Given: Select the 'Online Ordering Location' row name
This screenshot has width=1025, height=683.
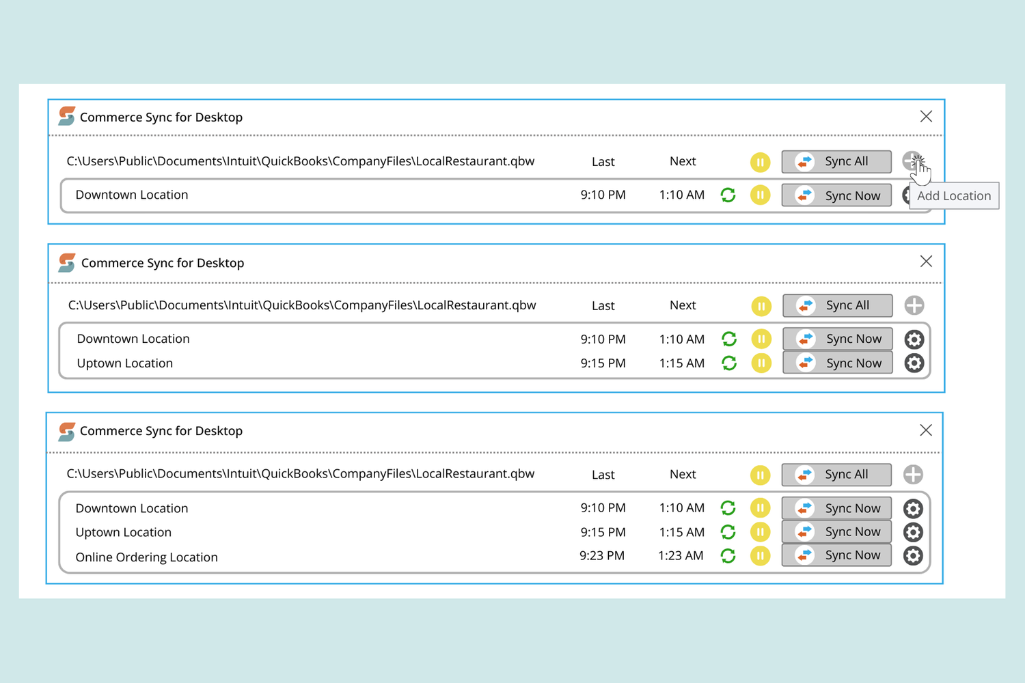Looking at the screenshot, I should click(146, 557).
